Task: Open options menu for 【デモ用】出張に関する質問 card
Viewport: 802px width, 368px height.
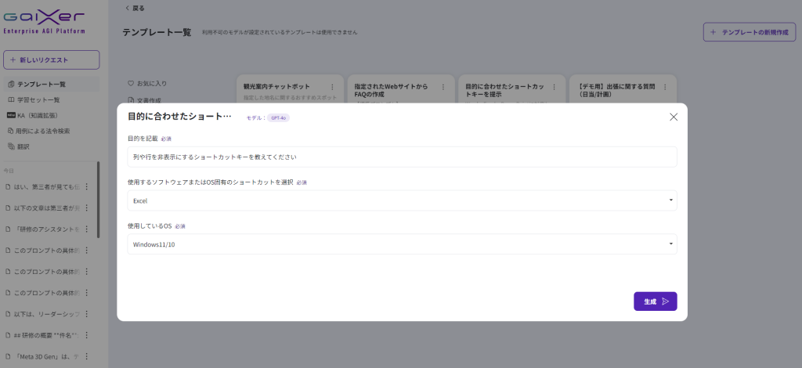Action: (x=666, y=86)
